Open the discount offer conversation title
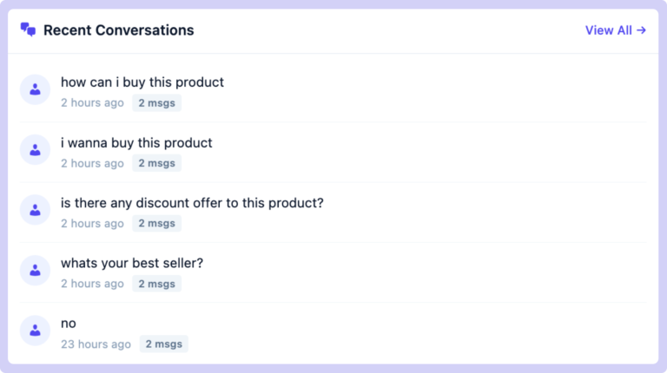Screen dimensions: 667x373 point(192,203)
